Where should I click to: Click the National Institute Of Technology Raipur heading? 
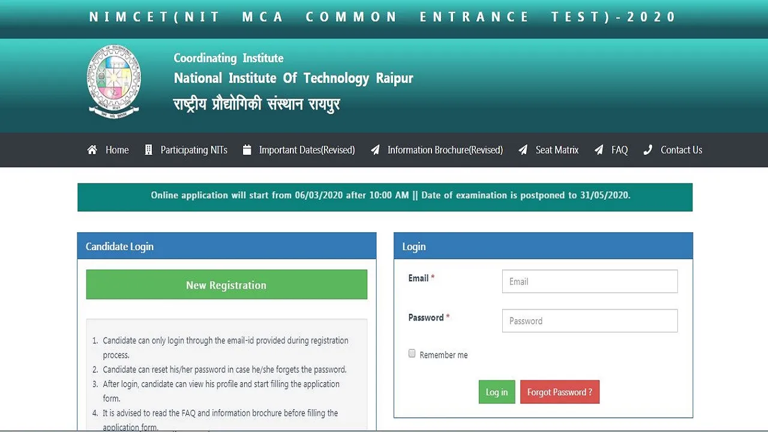(293, 78)
